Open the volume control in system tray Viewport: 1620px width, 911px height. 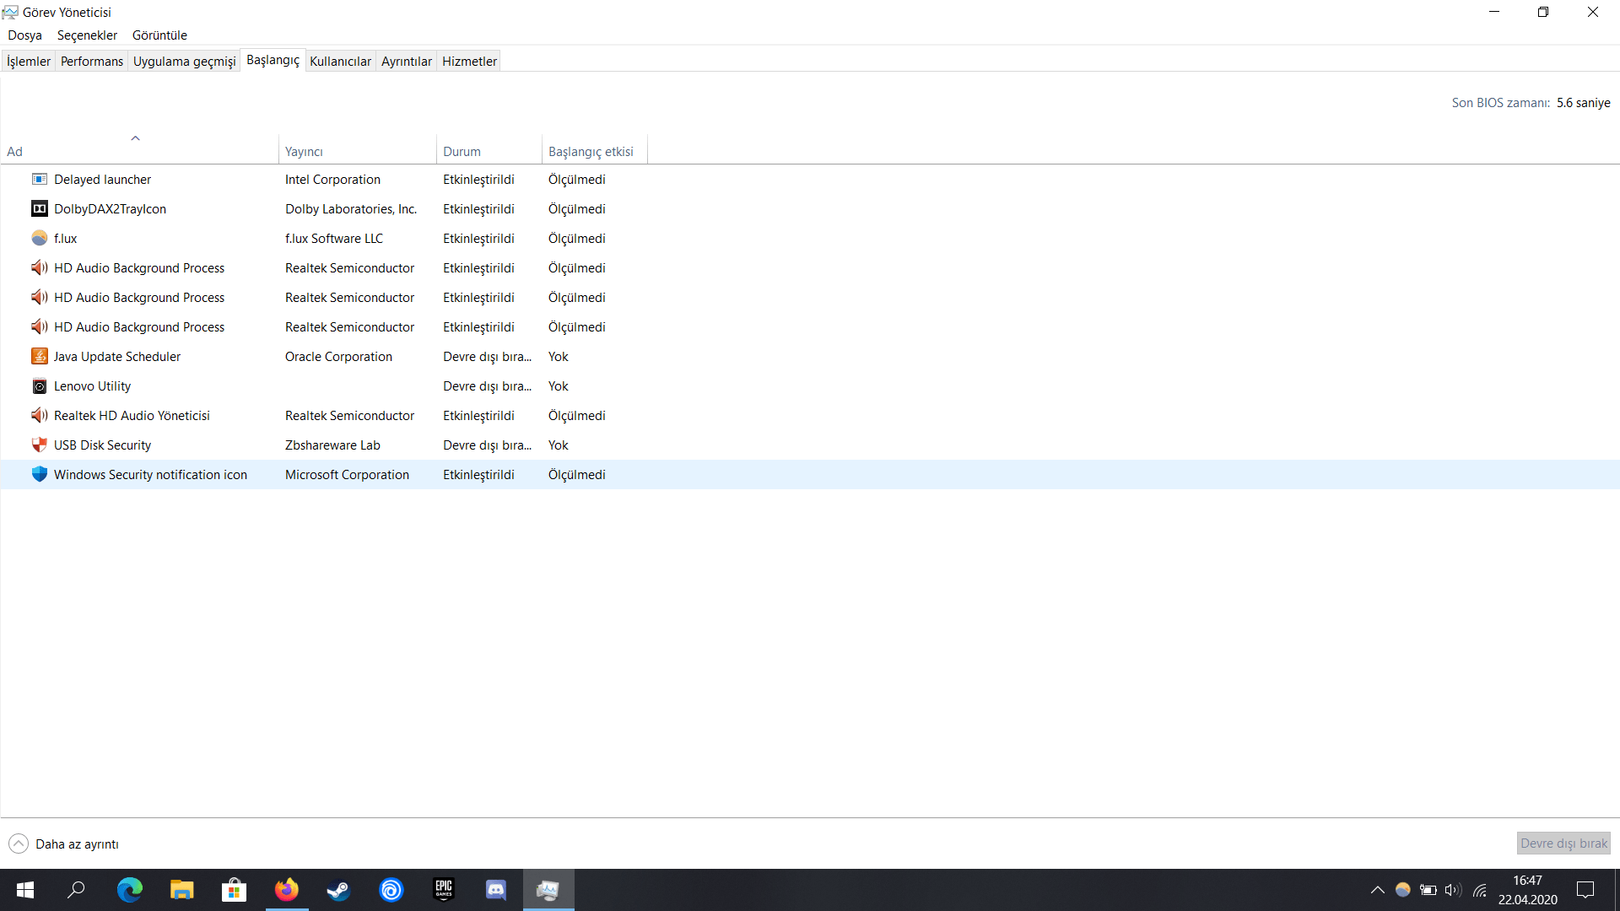(x=1452, y=890)
